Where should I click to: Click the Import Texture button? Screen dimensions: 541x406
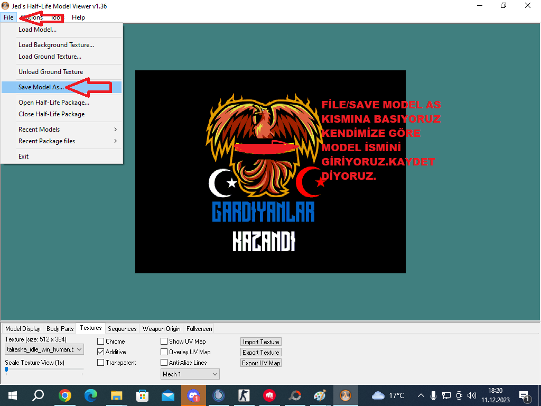[261, 342]
